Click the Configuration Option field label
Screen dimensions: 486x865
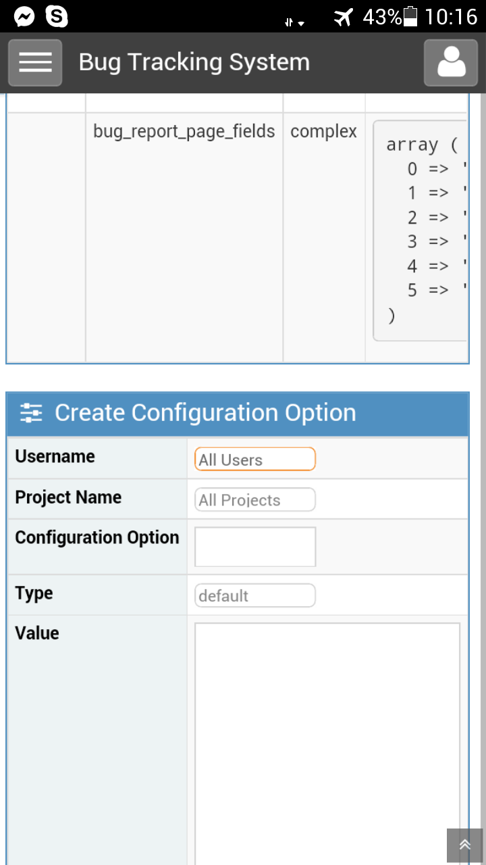click(97, 538)
